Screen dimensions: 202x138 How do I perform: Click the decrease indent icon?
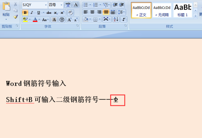(x=115, y=5)
